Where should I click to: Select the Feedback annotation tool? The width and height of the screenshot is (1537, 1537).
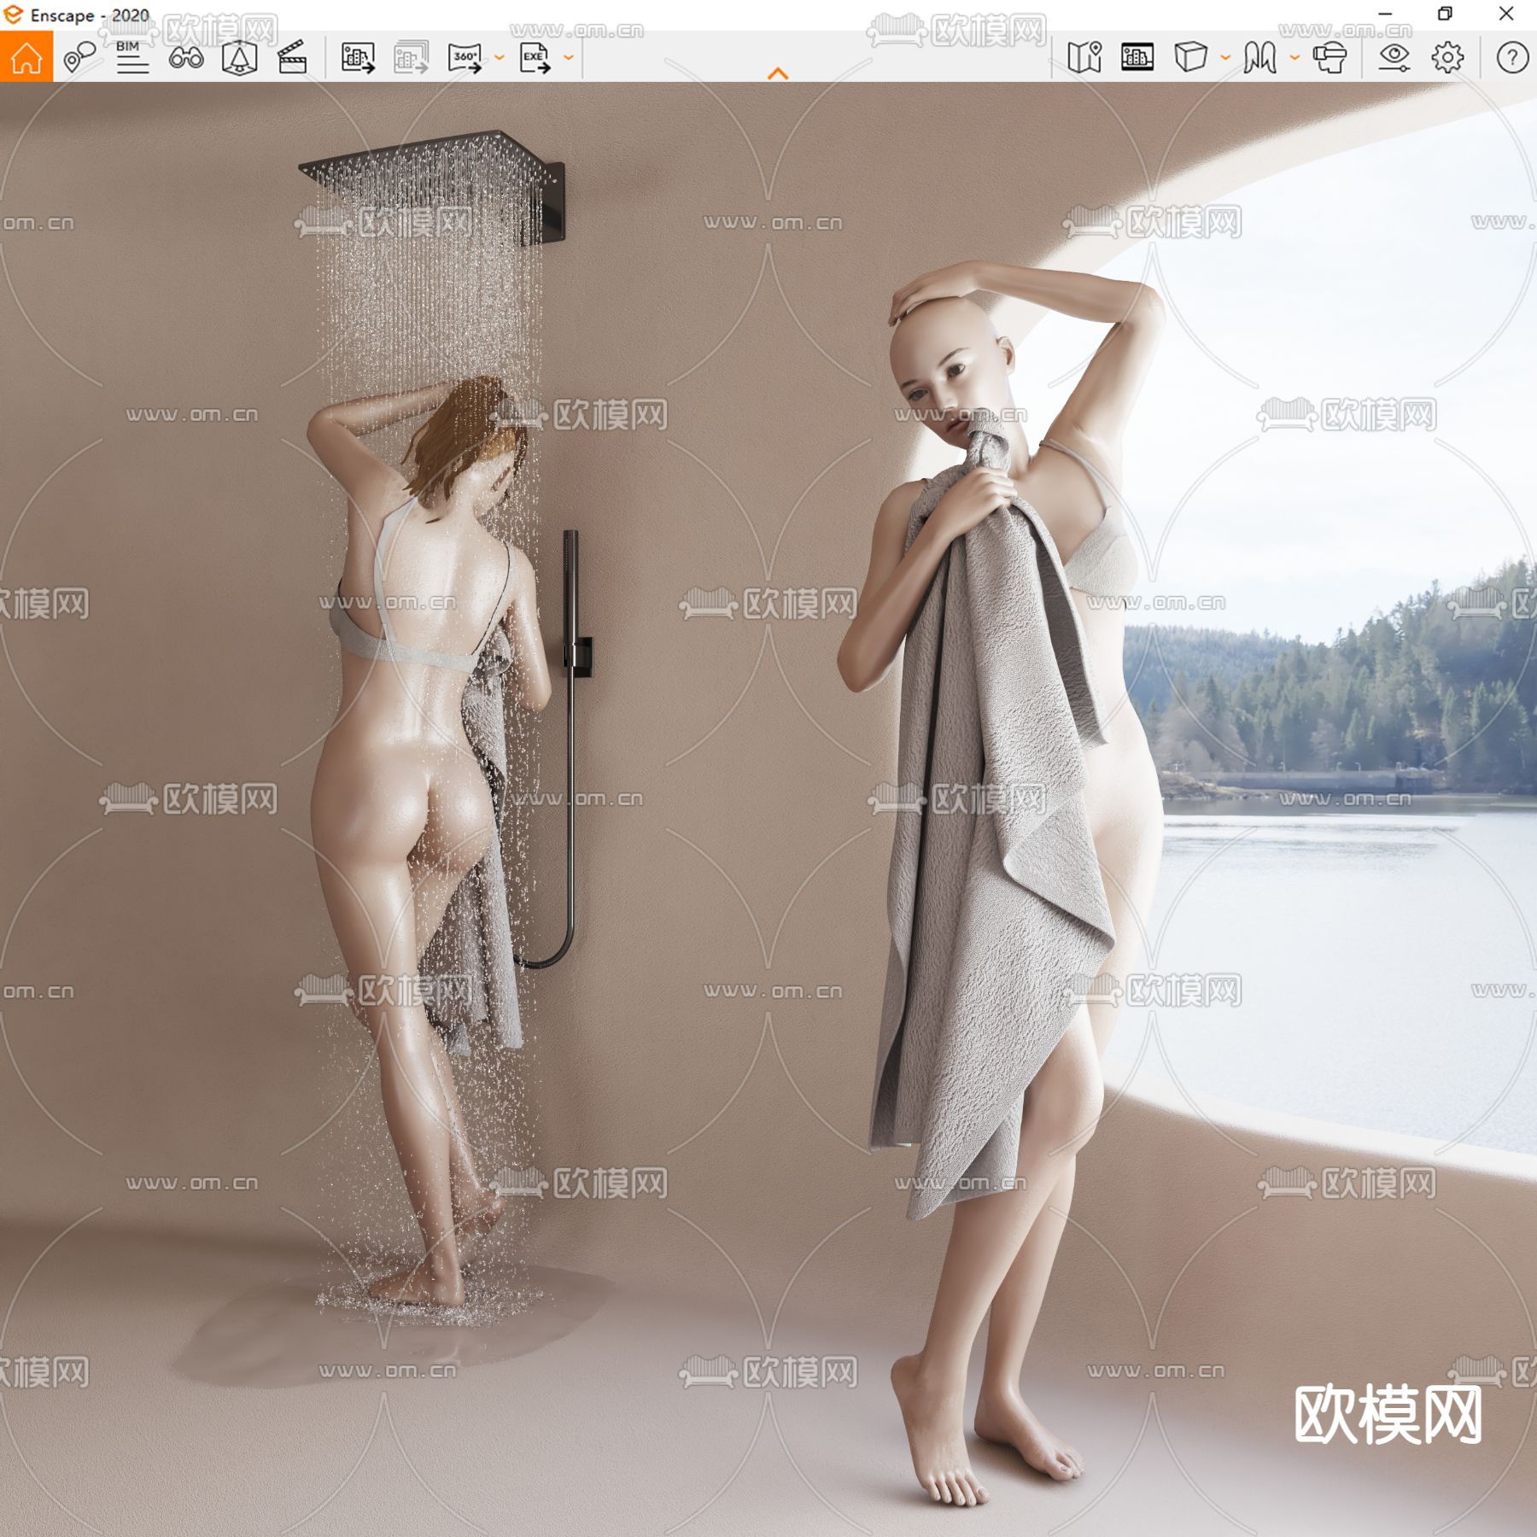click(x=79, y=58)
